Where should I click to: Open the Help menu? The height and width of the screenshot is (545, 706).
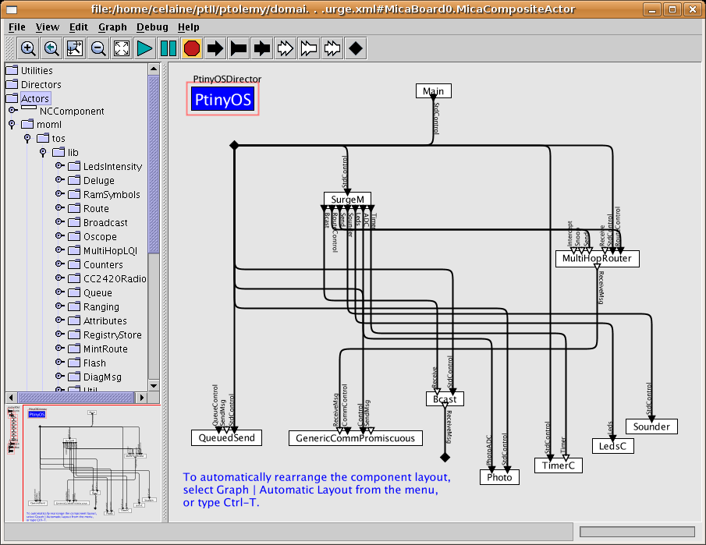(188, 27)
